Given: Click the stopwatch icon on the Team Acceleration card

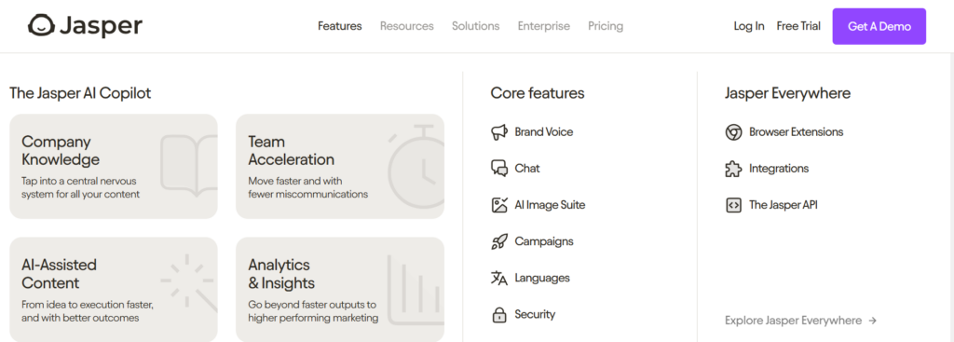Looking at the screenshot, I should pyautogui.click(x=416, y=166).
